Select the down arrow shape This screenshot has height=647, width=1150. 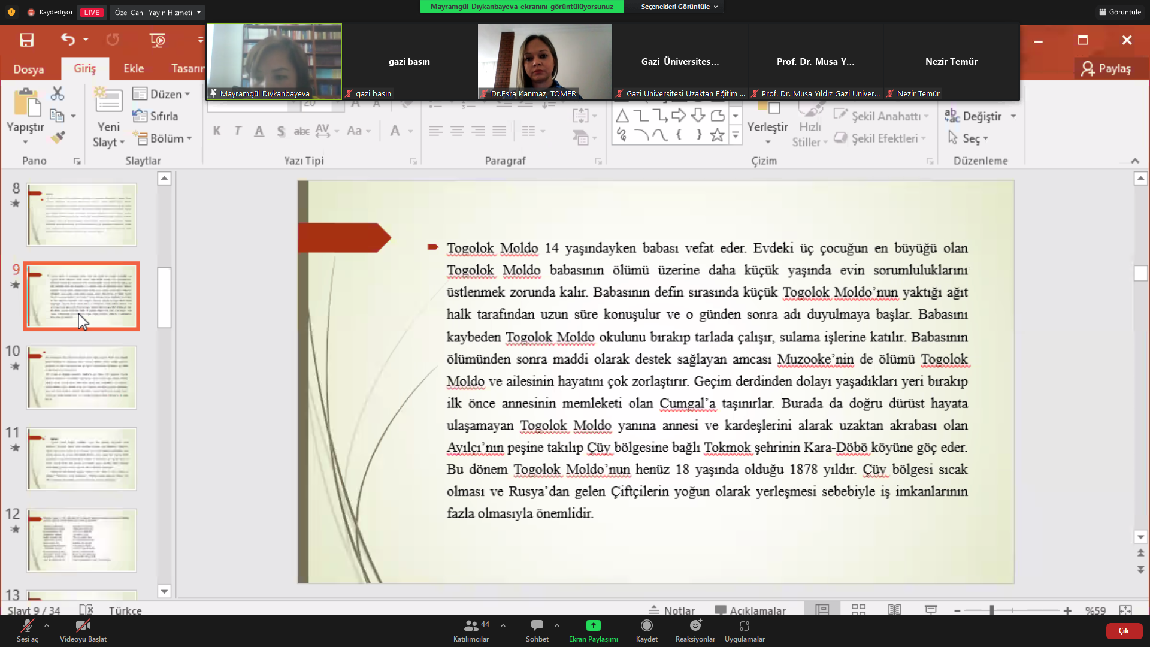pyautogui.click(x=698, y=115)
